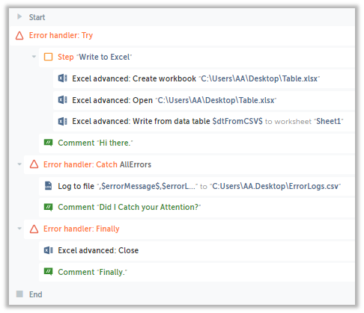
Task: Collapse the Error handler Catch block
Action: [19, 164]
